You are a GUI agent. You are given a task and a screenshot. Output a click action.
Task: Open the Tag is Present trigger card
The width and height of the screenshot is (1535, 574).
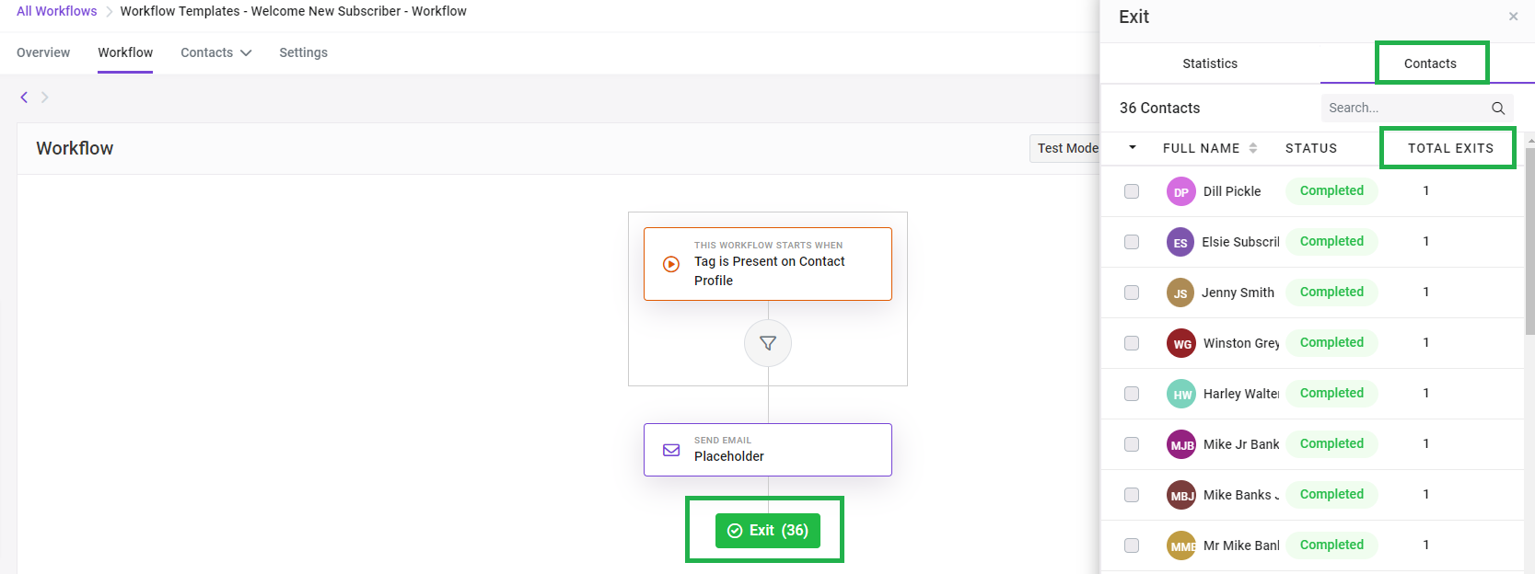click(768, 264)
